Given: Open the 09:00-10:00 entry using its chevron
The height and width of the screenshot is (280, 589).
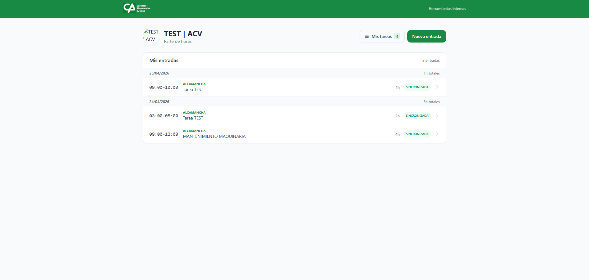Looking at the screenshot, I should pos(437,87).
